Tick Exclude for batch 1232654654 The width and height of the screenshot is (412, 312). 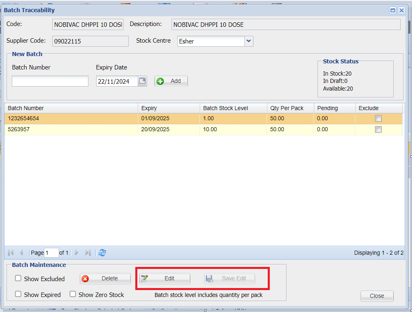378,118
